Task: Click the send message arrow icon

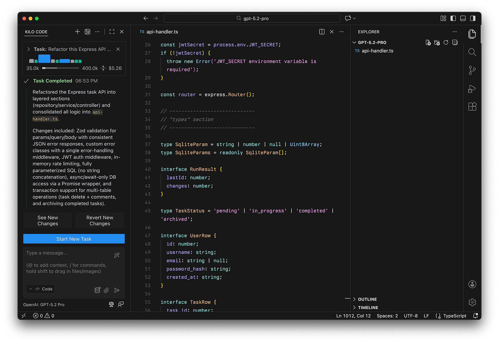Action: [117, 290]
